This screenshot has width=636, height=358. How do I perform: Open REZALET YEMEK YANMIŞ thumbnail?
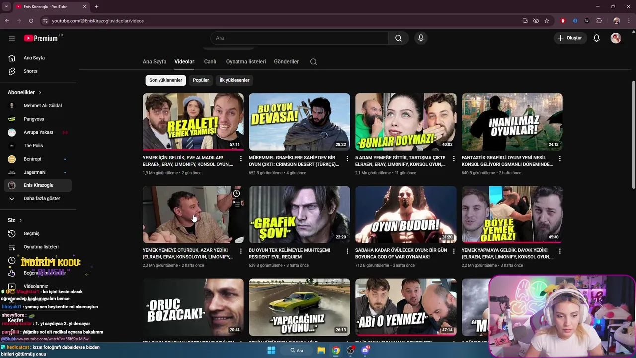(x=193, y=122)
